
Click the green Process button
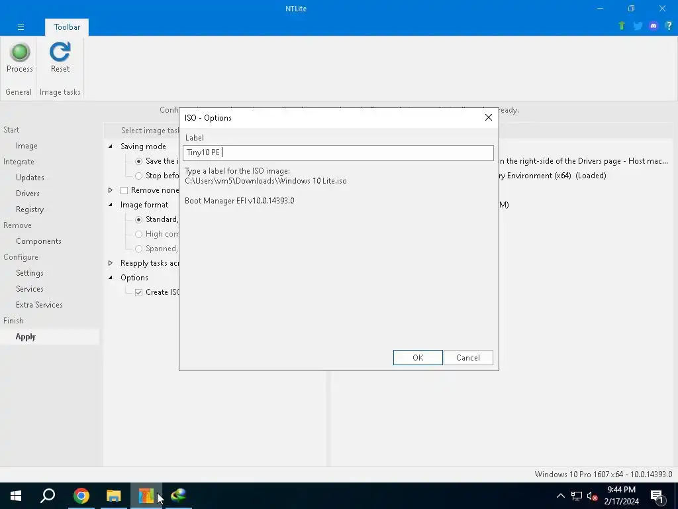19,58
